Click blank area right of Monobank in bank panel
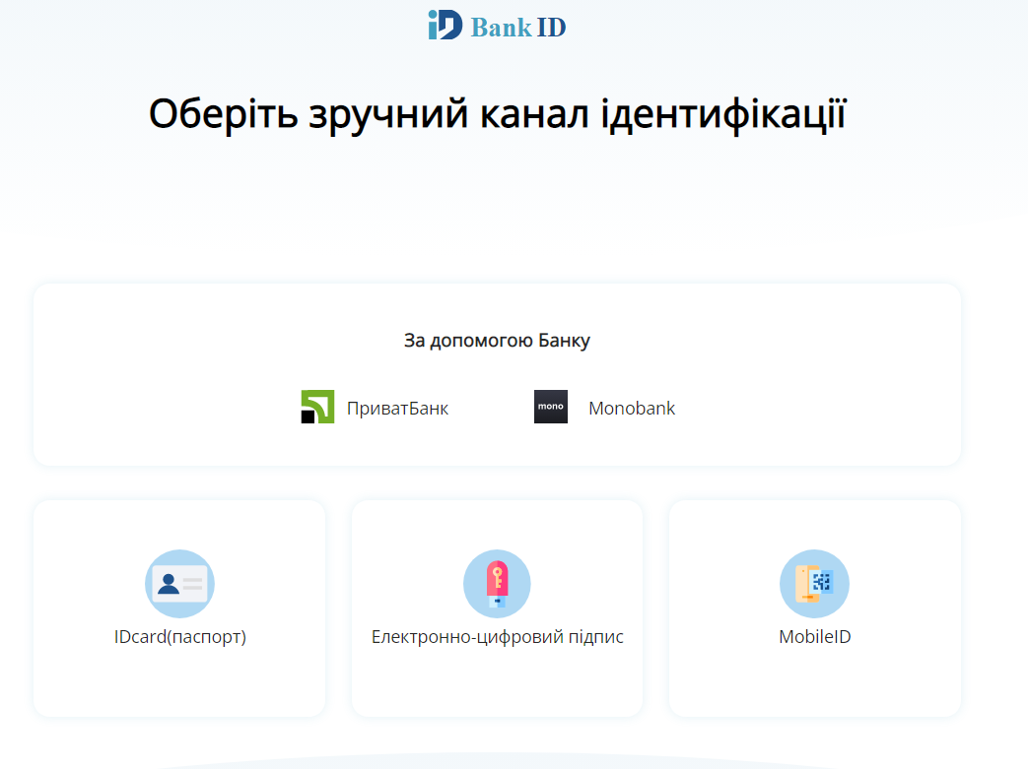 818,408
